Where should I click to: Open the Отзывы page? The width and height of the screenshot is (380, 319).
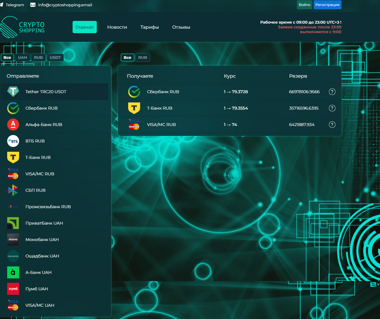[x=181, y=27]
